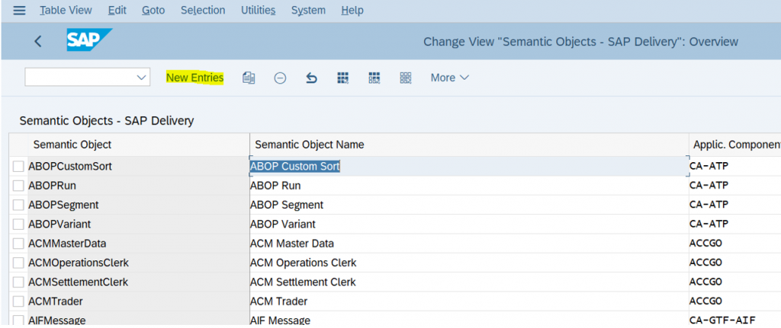781x328 pixels.
Task: Click ACCGO component in ACMTrader row
Action: 735,301
